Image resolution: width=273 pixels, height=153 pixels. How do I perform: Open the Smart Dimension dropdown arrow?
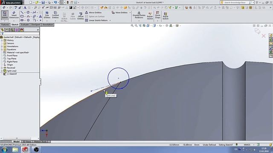(x=14, y=21)
